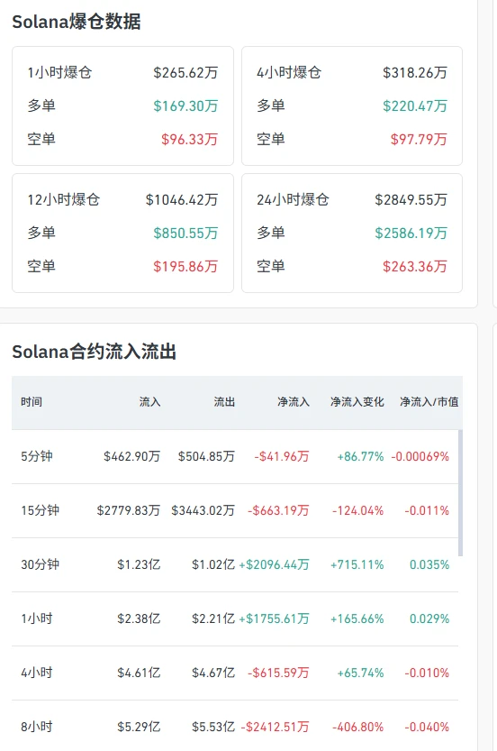Click the -0.010% ratio cell
The width and height of the screenshot is (497, 751).
tap(427, 673)
